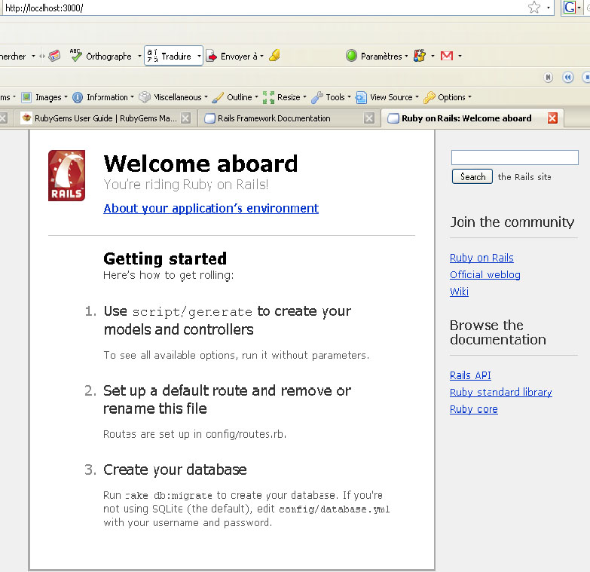Expand the Gmail icon dropdown arrow
This screenshot has height=572, width=590.
pyautogui.click(x=460, y=56)
